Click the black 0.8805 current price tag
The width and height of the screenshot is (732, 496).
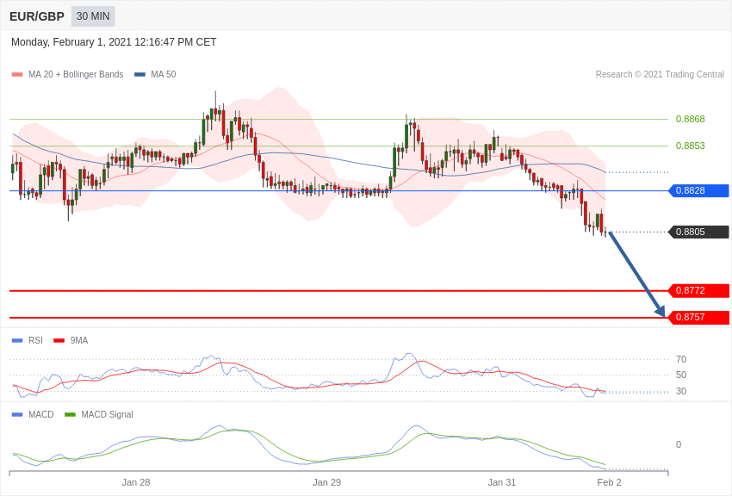click(699, 232)
